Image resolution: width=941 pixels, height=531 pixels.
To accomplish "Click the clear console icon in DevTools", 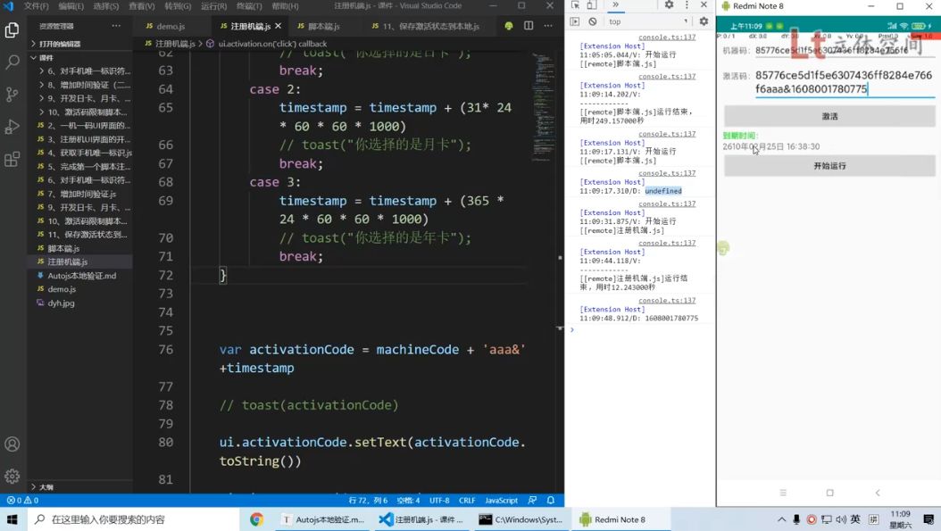I will click(x=593, y=21).
